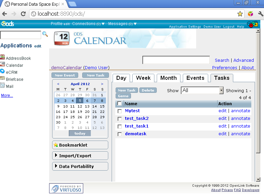Click the page scrollbar up arrow
Viewport: 264px width, 195px height.
[x=258, y=31]
